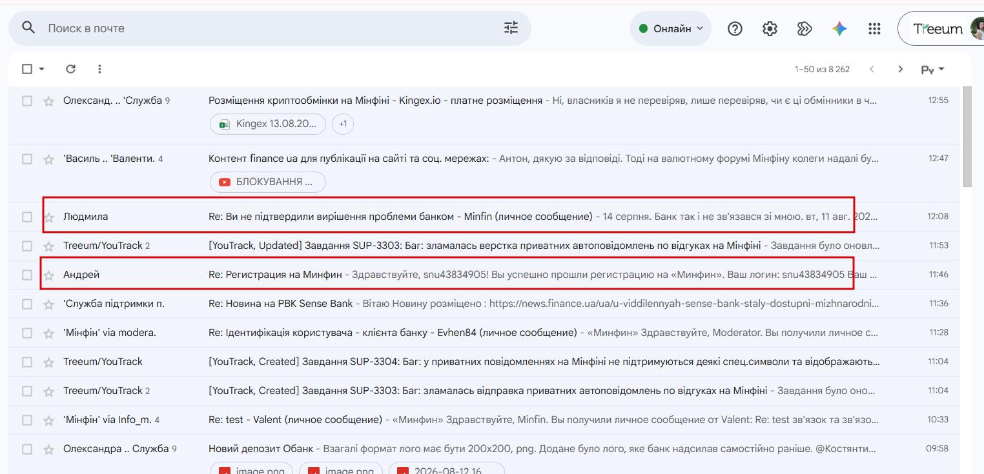Check the Новий депозит Обанк email
Screen dimensions: 984x474
coord(27,449)
